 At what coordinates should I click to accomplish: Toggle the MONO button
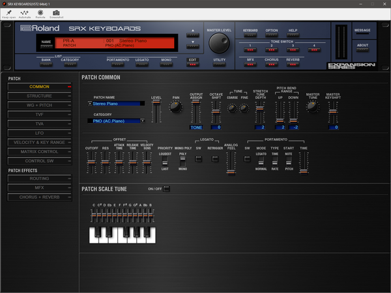click(x=166, y=64)
